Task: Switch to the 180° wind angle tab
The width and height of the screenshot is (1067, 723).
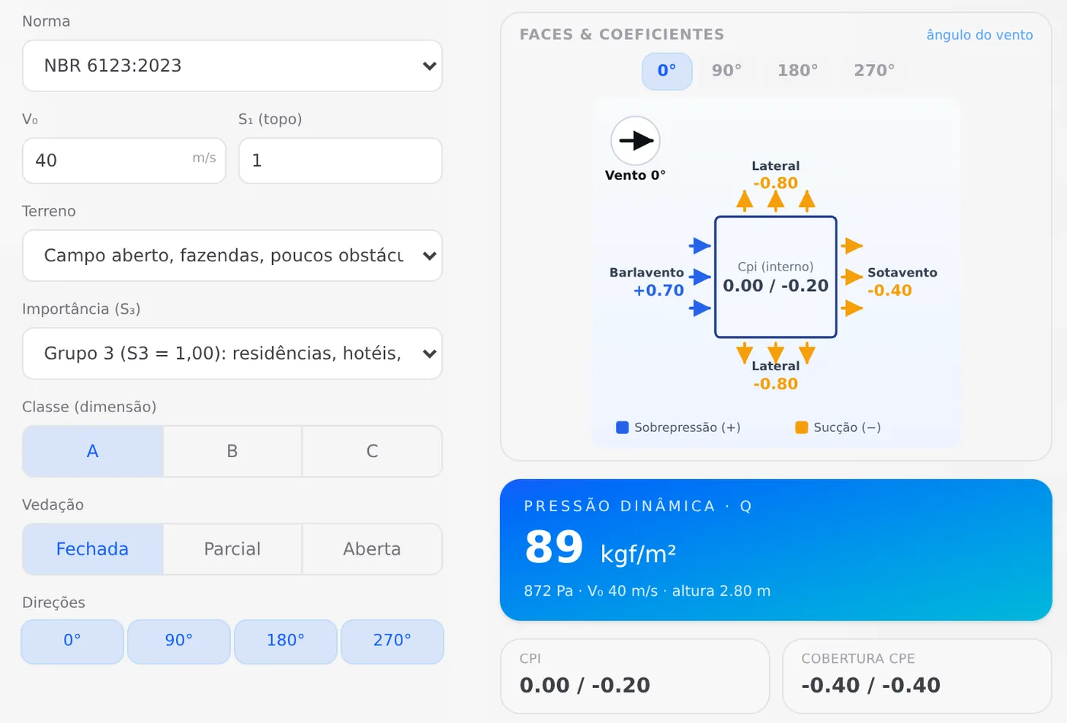Action: point(798,71)
